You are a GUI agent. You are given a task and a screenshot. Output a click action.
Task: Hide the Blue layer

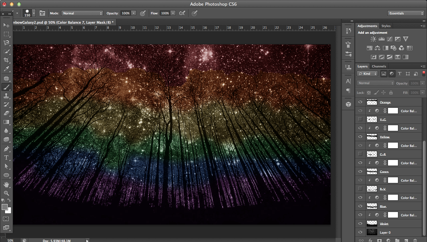pyautogui.click(x=360, y=206)
